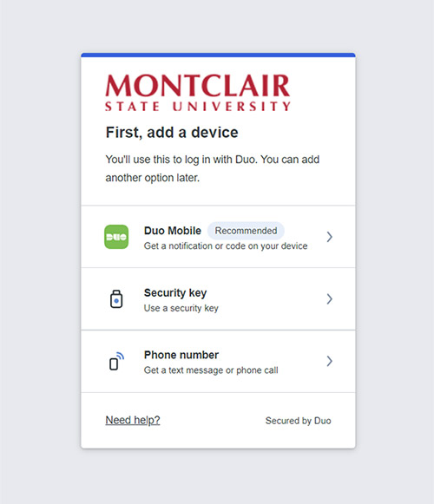Image resolution: width=434 pixels, height=504 pixels.
Task: Click 'You'll use this to log in with Duo' text
Action: [x=181, y=160]
